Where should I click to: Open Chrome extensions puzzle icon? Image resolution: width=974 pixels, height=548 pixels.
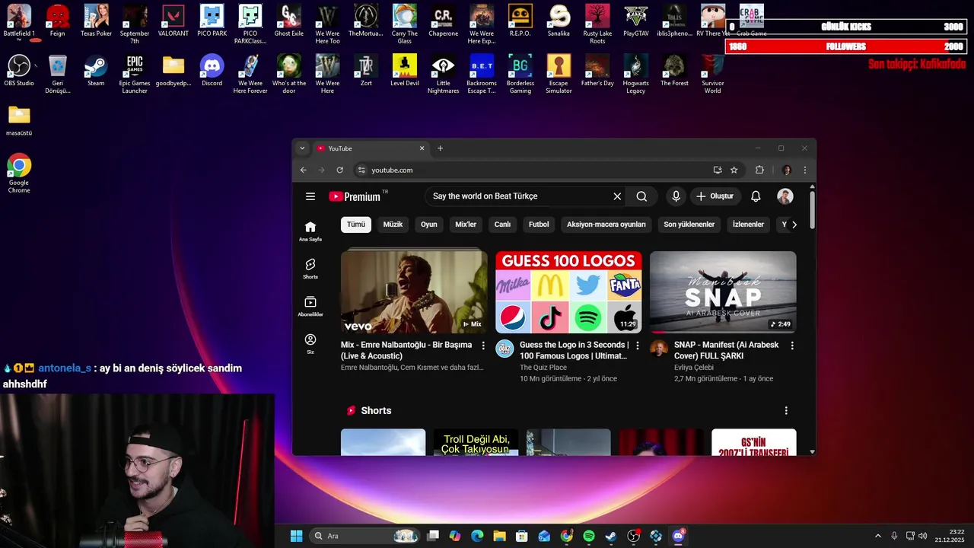point(759,170)
